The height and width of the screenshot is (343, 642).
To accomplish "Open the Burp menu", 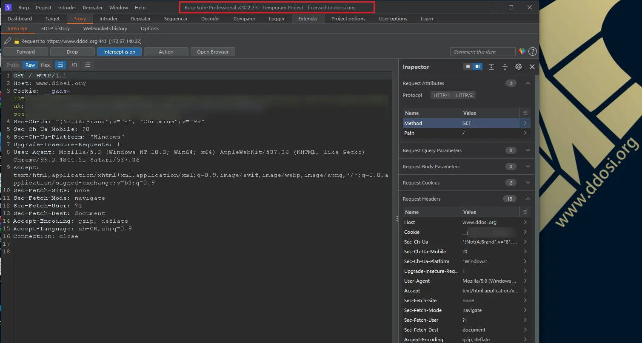I will tap(24, 8).
